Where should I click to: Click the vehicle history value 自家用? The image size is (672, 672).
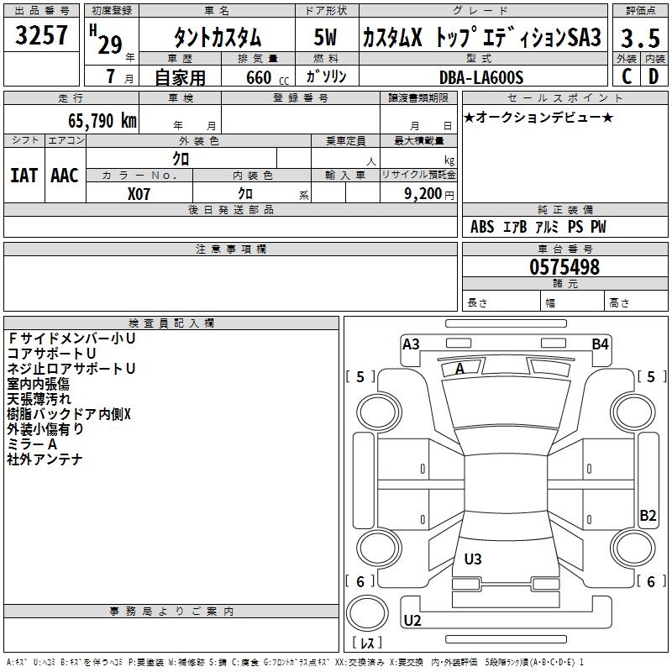click(x=180, y=77)
